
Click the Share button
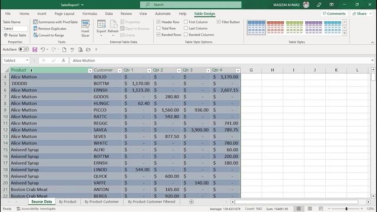(x=361, y=14)
